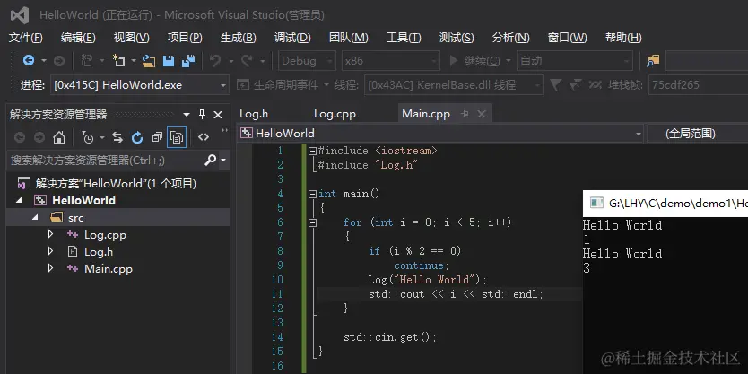
Task: Click the Undo arrow icon
Action: click(215, 61)
